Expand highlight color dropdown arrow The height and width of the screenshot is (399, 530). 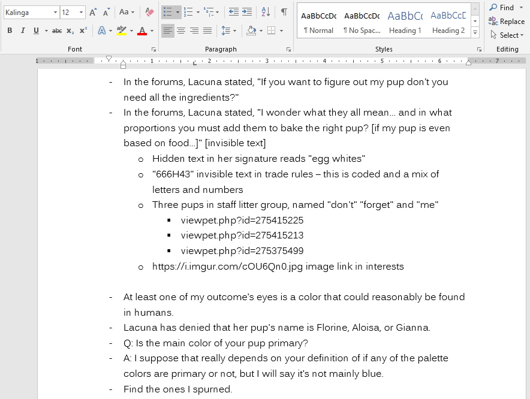[131, 31]
